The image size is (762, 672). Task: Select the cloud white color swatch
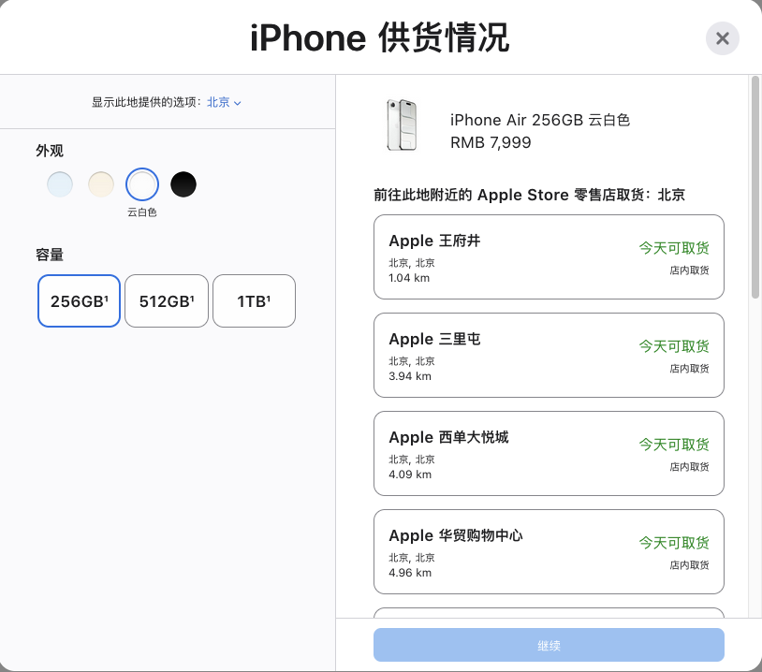point(142,184)
